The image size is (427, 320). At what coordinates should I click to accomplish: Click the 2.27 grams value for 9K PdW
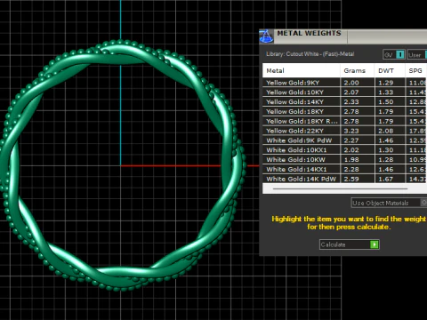click(351, 140)
